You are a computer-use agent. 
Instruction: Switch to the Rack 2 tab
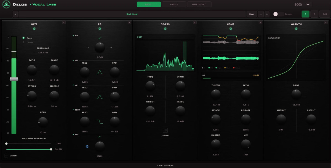click(174, 4)
